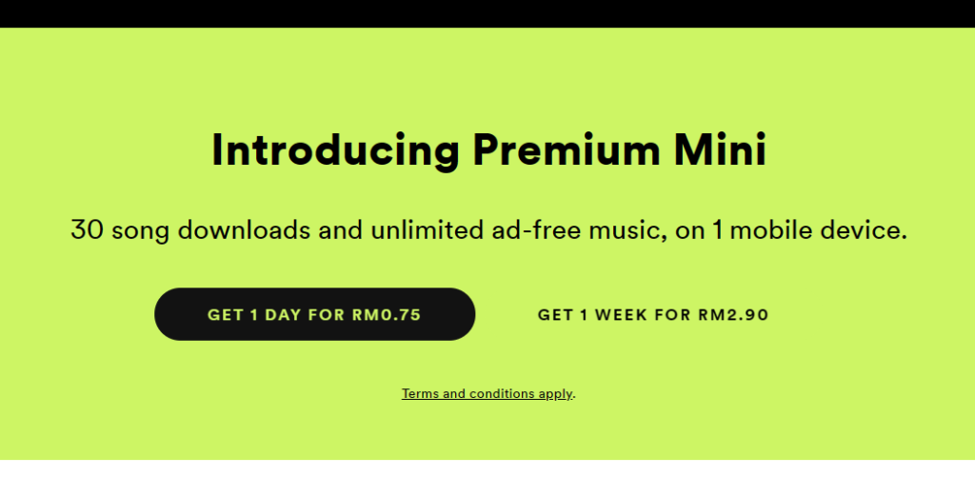
Task: Click the word Introducing in the headline
Action: (x=335, y=151)
